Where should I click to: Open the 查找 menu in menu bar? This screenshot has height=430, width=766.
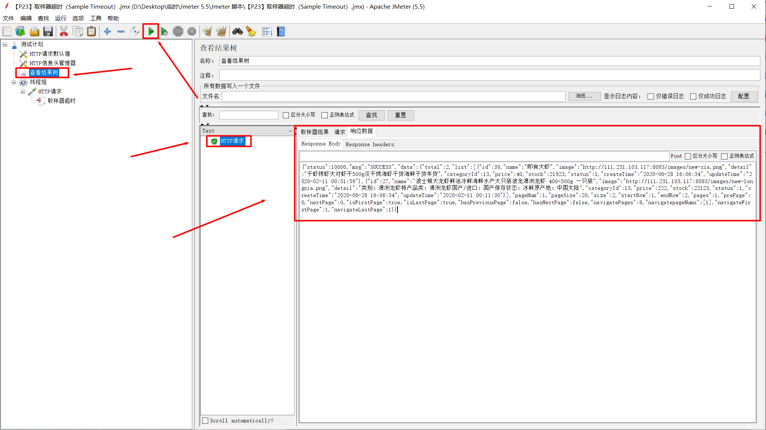[x=43, y=18]
